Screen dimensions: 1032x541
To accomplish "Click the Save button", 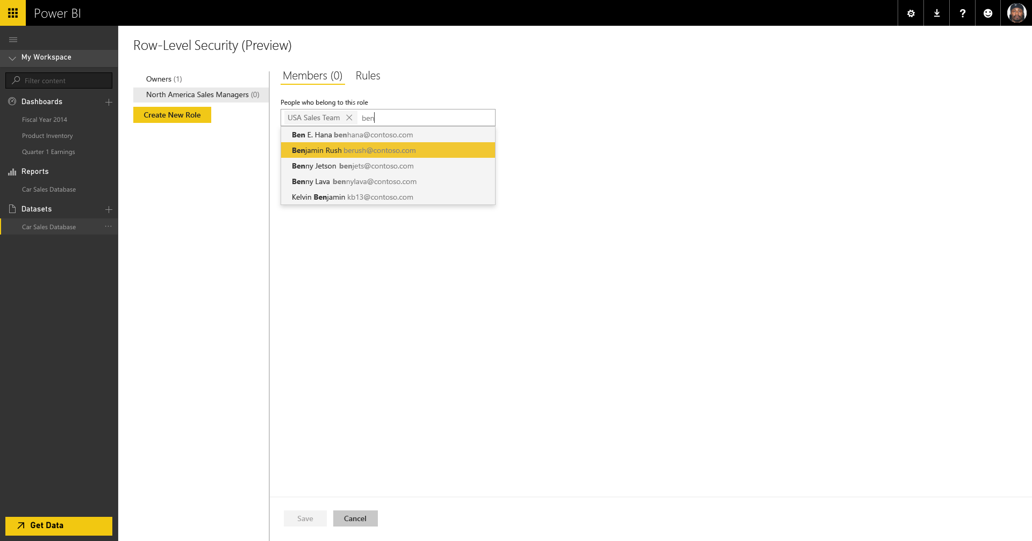I will click(305, 518).
